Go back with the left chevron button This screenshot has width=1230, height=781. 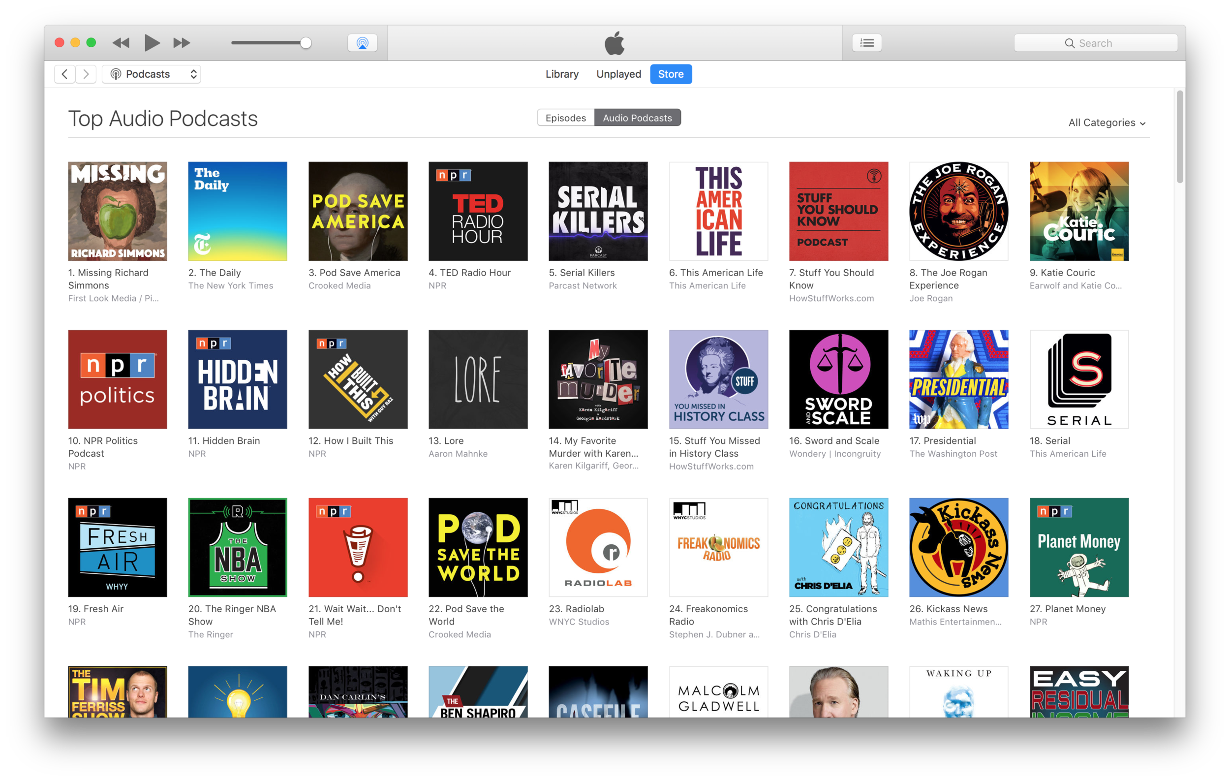pos(65,74)
